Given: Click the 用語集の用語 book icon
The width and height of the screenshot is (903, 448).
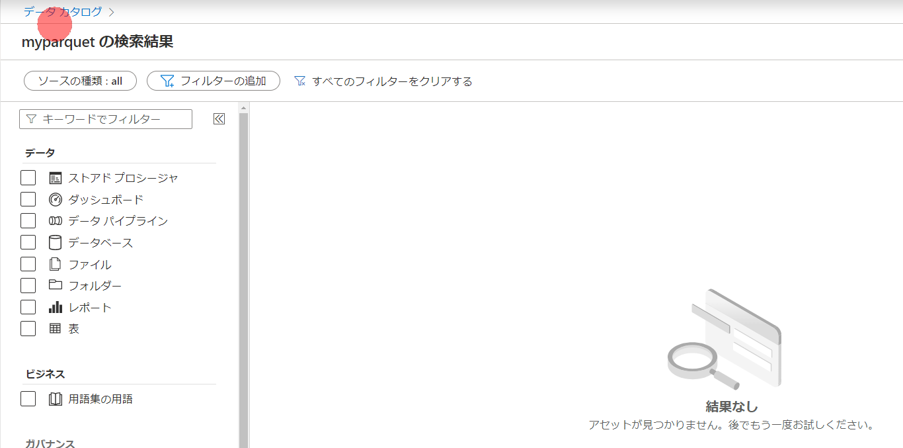Looking at the screenshot, I should click(x=56, y=398).
